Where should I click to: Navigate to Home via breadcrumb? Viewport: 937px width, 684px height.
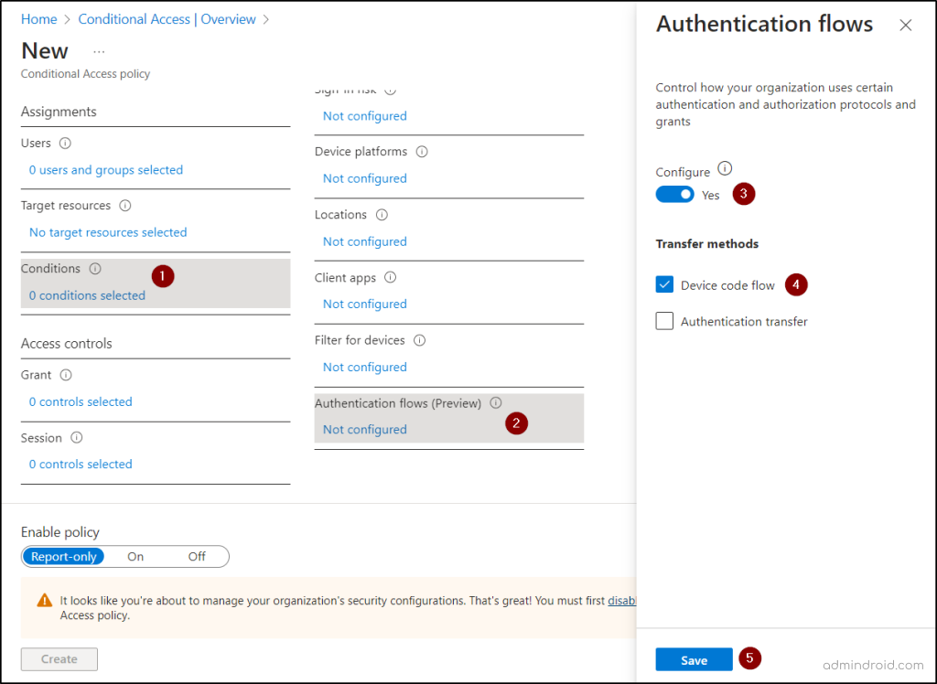tap(38, 18)
